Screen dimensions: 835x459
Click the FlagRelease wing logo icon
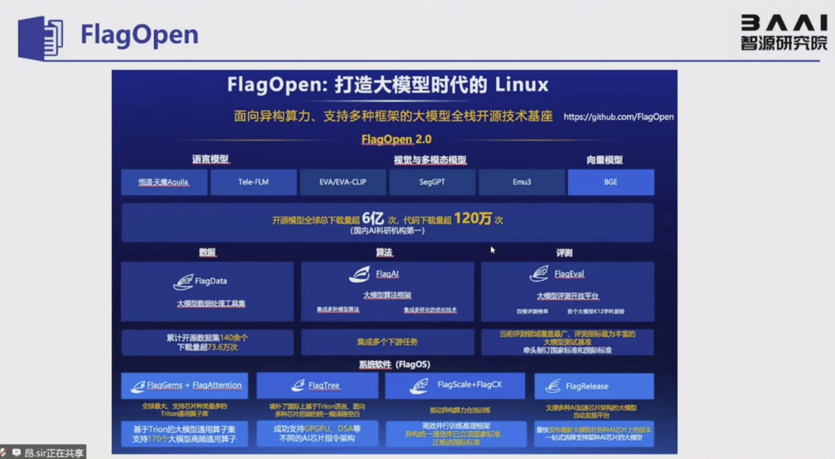click(553, 386)
